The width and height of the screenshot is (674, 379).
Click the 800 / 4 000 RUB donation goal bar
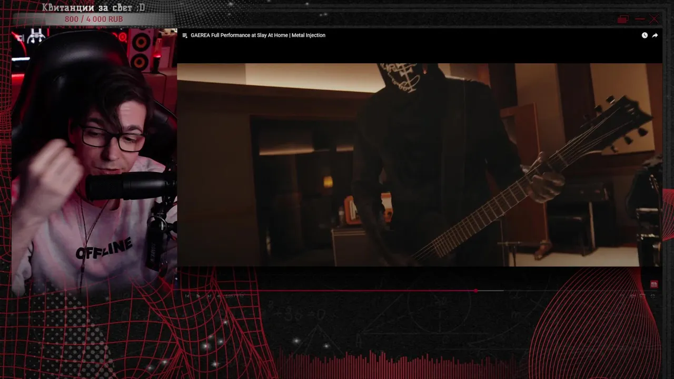click(x=94, y=19)
